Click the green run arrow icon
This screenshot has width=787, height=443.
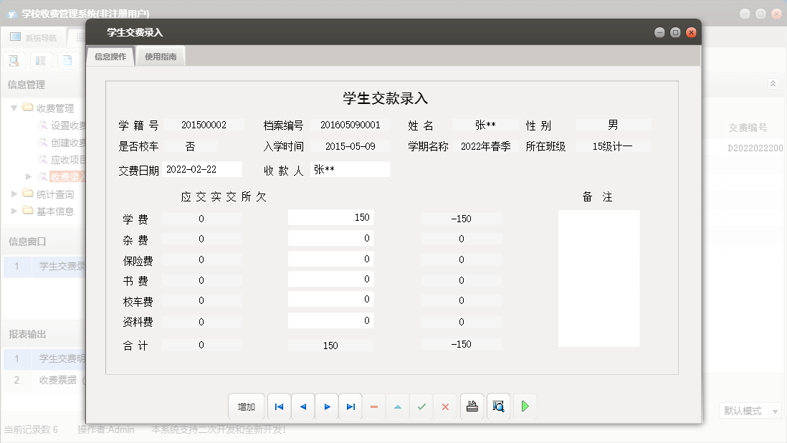click(525, 406)
